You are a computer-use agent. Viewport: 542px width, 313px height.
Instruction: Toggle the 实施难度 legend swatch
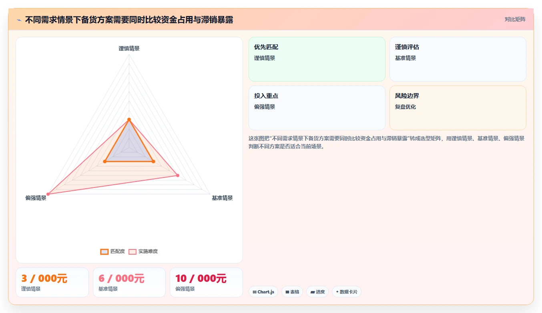point(132,251)
